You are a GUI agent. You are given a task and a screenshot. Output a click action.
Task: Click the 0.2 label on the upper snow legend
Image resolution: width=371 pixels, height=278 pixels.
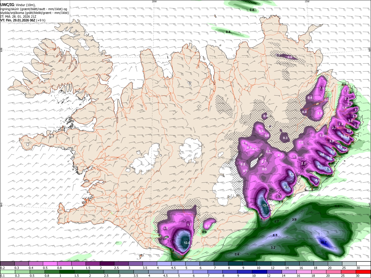click(2, 268)
